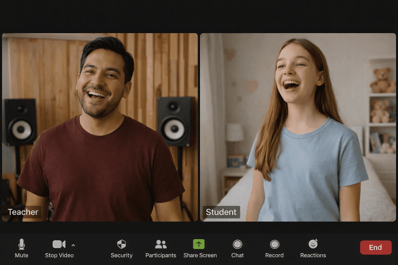Open the Reactions smiley menu

313,244
